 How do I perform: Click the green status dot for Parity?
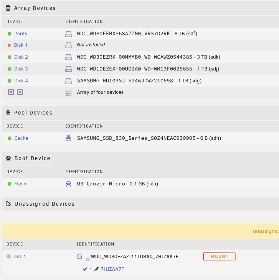(x=10, y=34)
